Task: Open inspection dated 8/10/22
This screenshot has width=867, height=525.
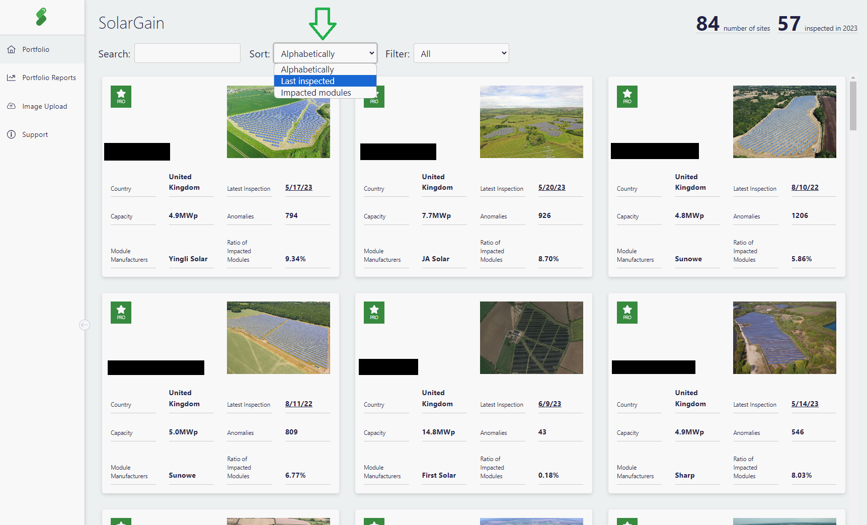Action: pos(805,187)
